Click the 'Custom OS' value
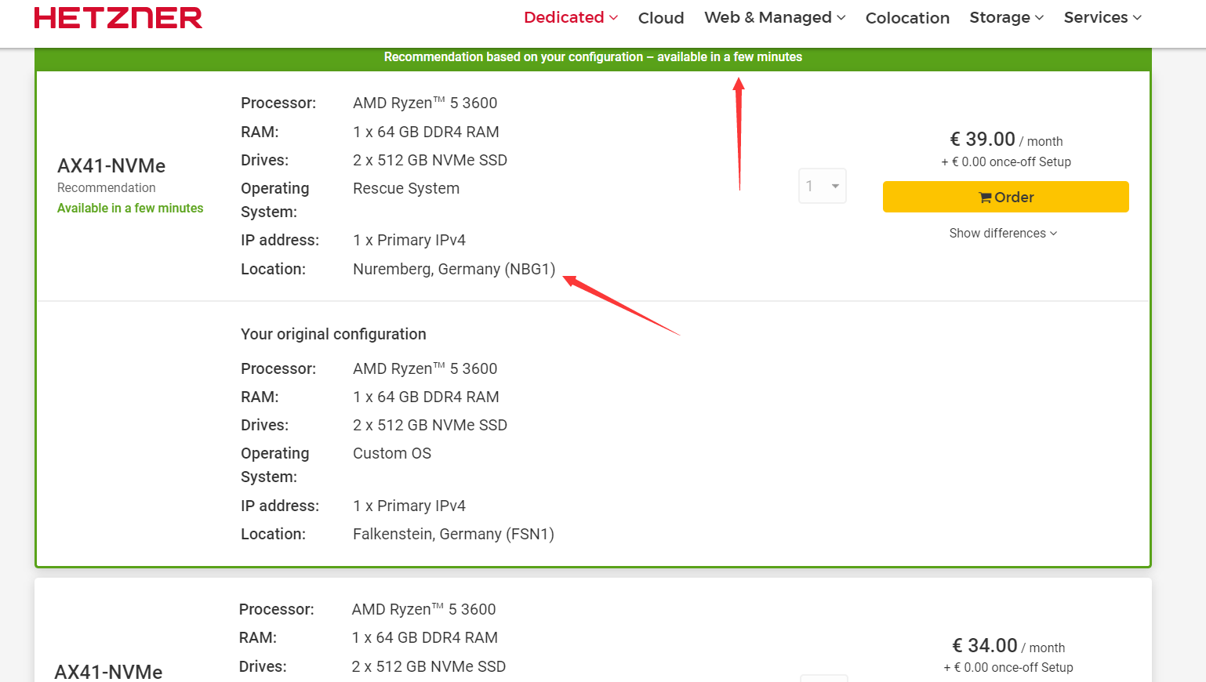Screen dimensions: 1206x682 (x=392, y=453)
